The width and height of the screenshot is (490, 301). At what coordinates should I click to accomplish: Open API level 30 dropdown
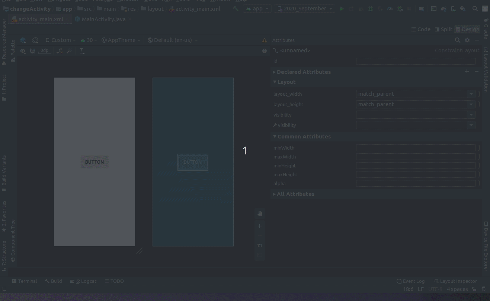tap(89, 40)
